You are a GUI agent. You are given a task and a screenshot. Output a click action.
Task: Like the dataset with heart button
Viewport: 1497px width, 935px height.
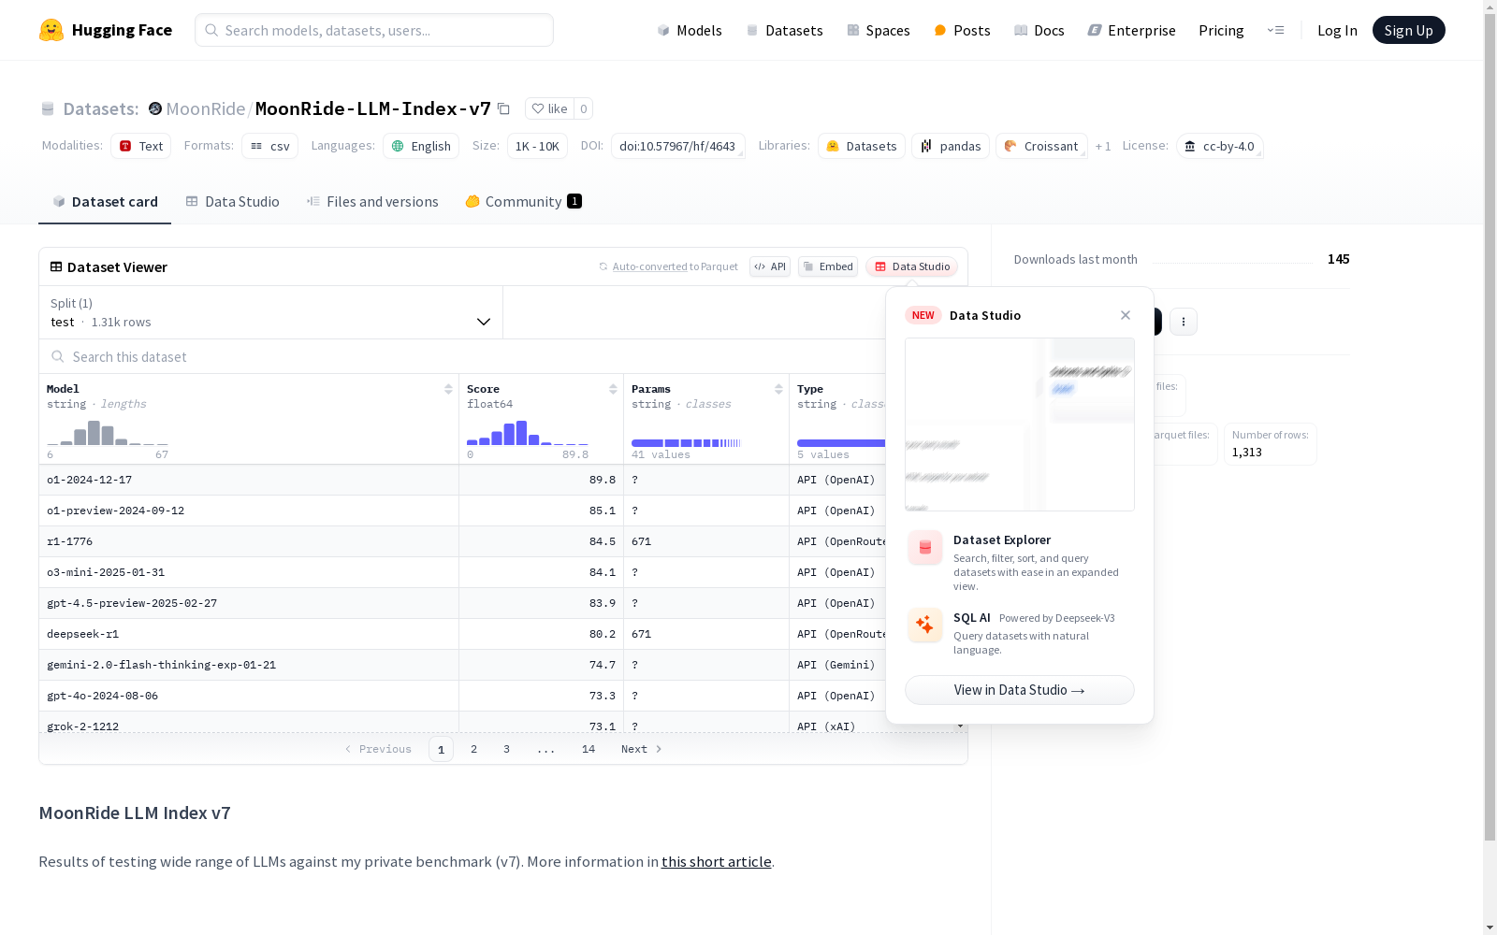click(549, 108)
